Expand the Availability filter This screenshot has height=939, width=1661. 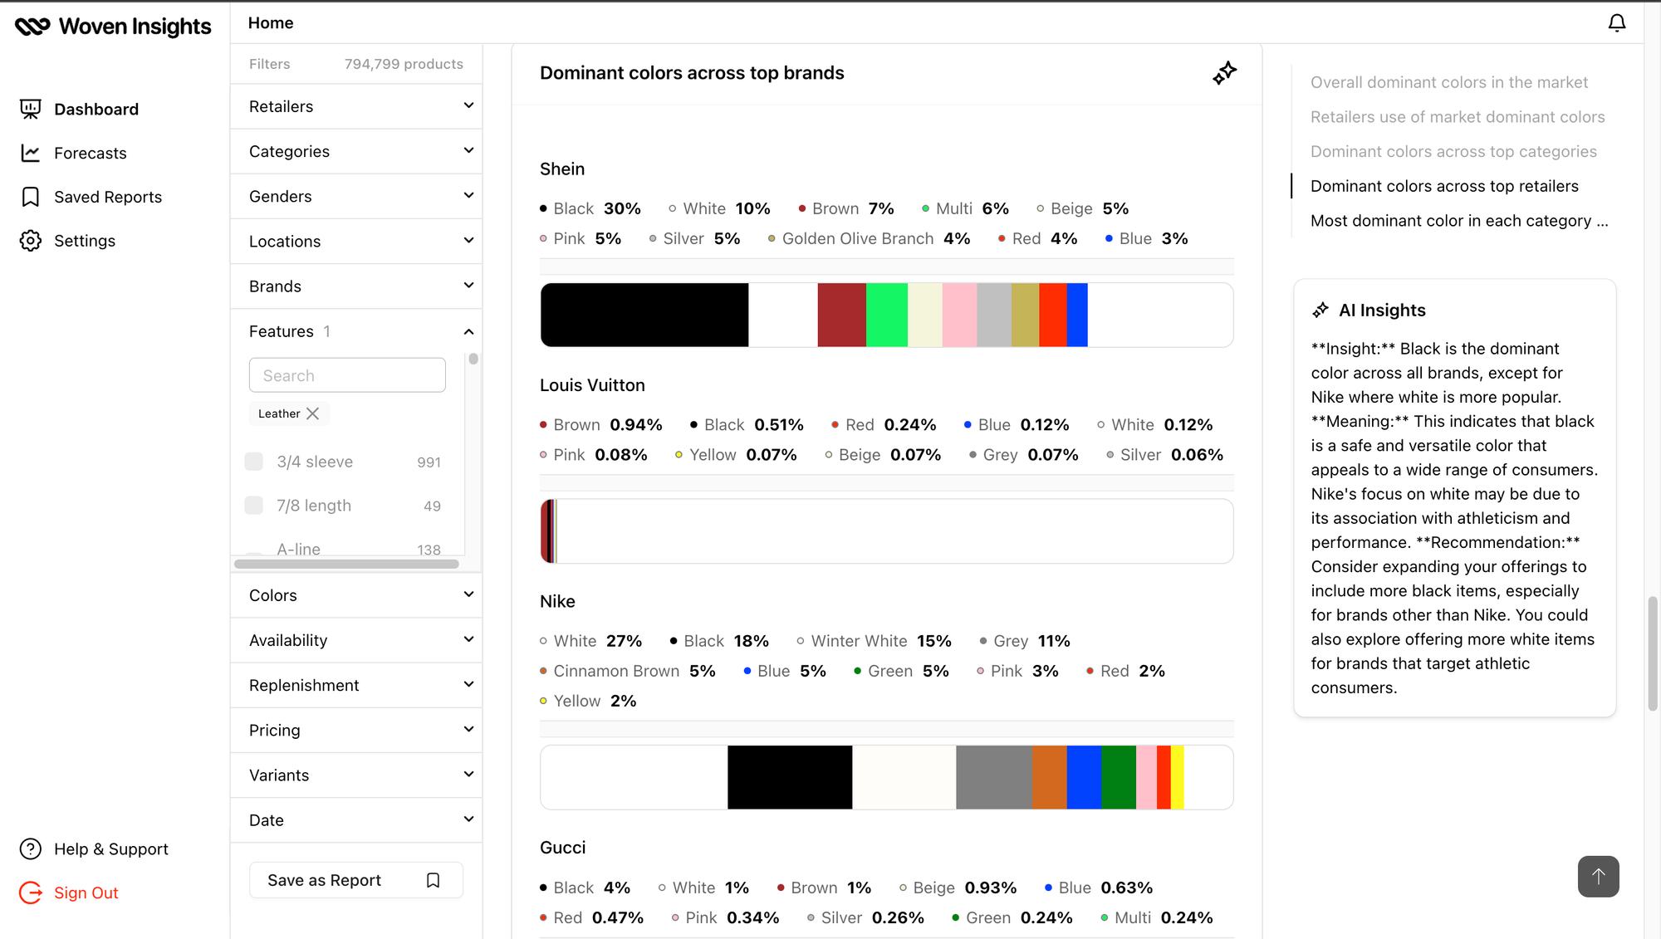[356, 640]
